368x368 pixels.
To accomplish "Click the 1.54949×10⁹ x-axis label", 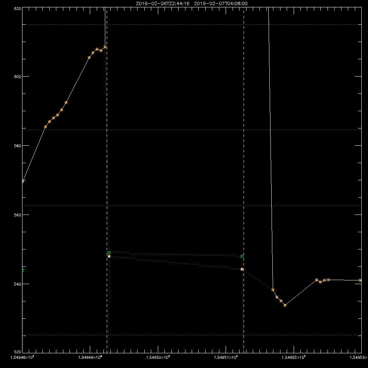I will 90,357.
